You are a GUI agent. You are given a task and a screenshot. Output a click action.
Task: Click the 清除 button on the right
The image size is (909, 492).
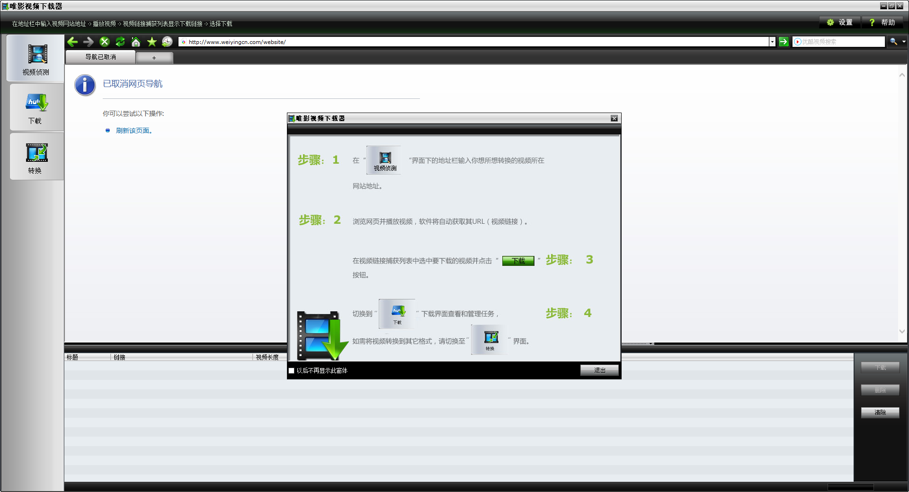tap(880, 413)
